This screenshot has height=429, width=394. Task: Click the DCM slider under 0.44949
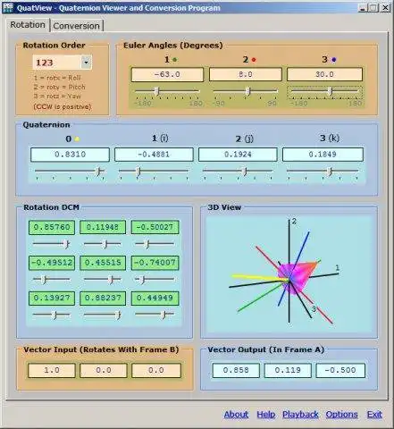[155, 315]
